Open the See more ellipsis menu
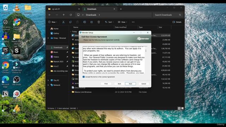This screenshot has width=226, height=127. point(133,22)
